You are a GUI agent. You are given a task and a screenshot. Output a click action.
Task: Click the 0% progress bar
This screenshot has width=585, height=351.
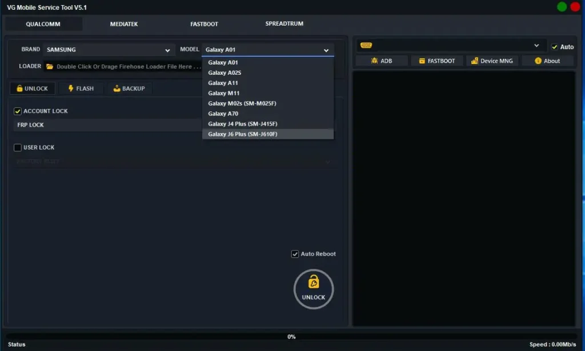tap(291, 337)
